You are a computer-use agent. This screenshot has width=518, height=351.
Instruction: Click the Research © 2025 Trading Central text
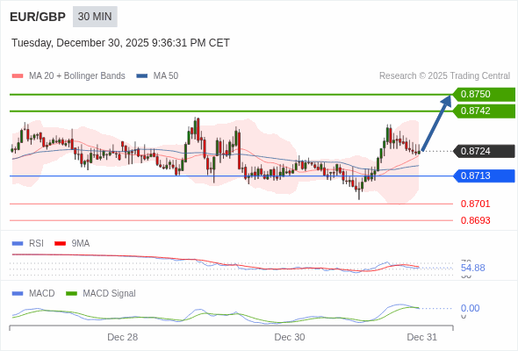444,76
